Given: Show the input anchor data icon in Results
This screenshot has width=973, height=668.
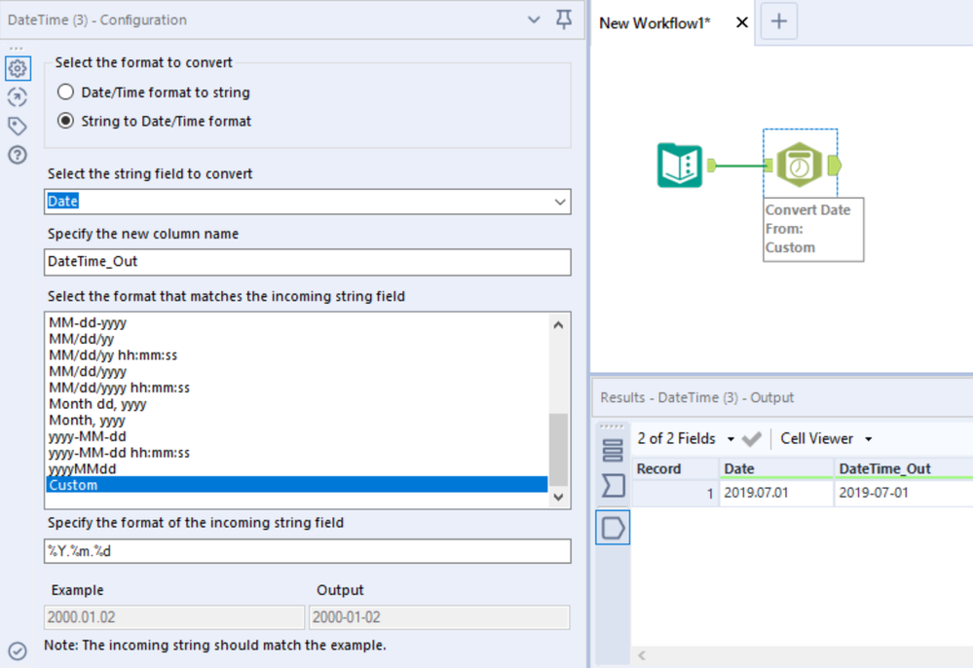Looking at the screenshot, I should 613,486.
